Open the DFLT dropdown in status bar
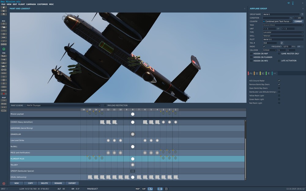 [x=4, y=189]
